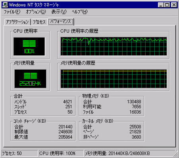
Task: Click the メモリ使用量の履歴 graph
Action: tap(114, 79)
